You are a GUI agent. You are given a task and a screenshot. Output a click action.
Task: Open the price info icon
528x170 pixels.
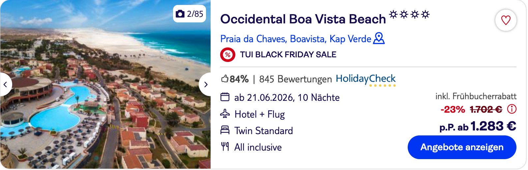tap(512, 109)
